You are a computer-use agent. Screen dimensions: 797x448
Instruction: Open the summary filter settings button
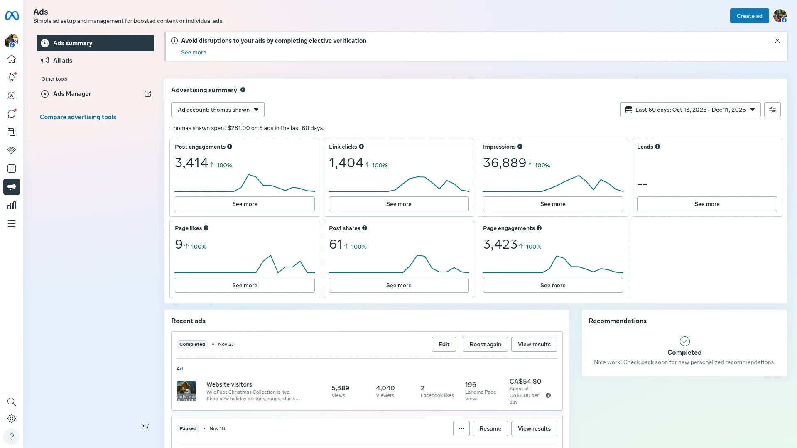(772, 110)
